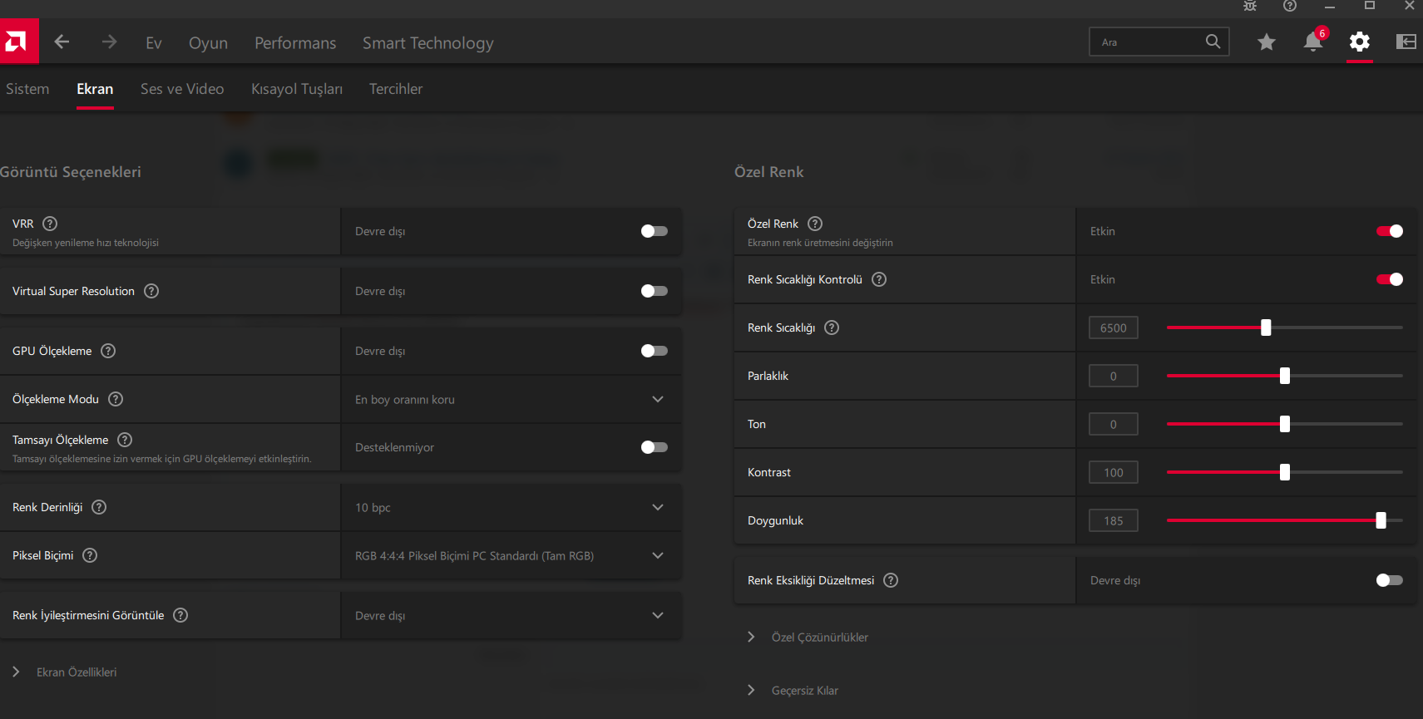Open the Kısayol Tuşları tab
1423x719 pixels.
297,89
